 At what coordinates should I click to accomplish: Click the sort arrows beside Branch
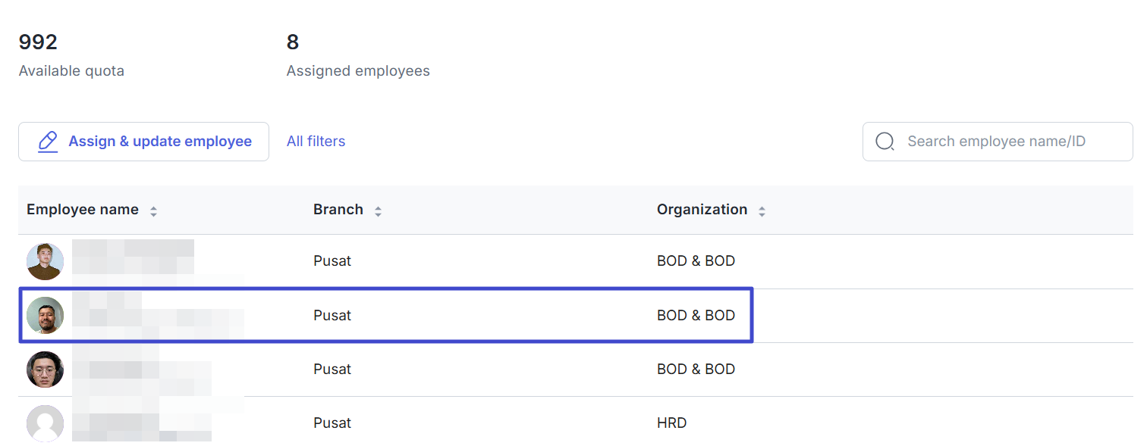(x=378, y=211)
